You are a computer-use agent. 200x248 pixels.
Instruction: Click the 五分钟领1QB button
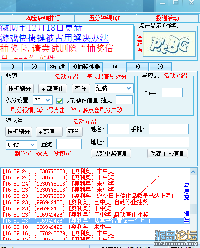pos(105,18)
